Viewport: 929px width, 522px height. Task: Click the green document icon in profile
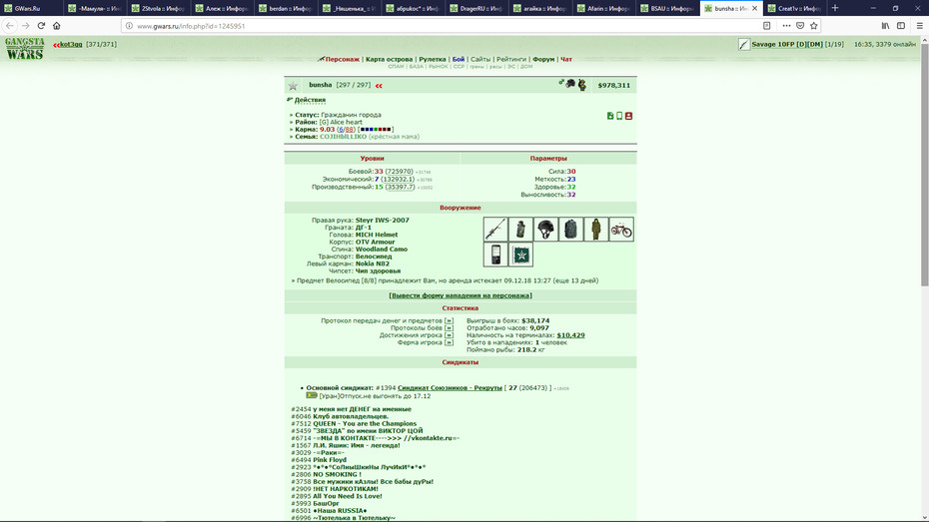point(610,116)
